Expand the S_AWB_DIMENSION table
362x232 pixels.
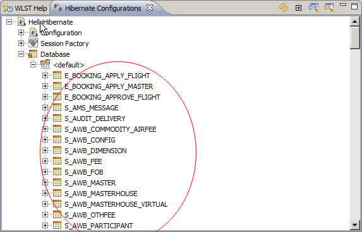click(45, 151)
